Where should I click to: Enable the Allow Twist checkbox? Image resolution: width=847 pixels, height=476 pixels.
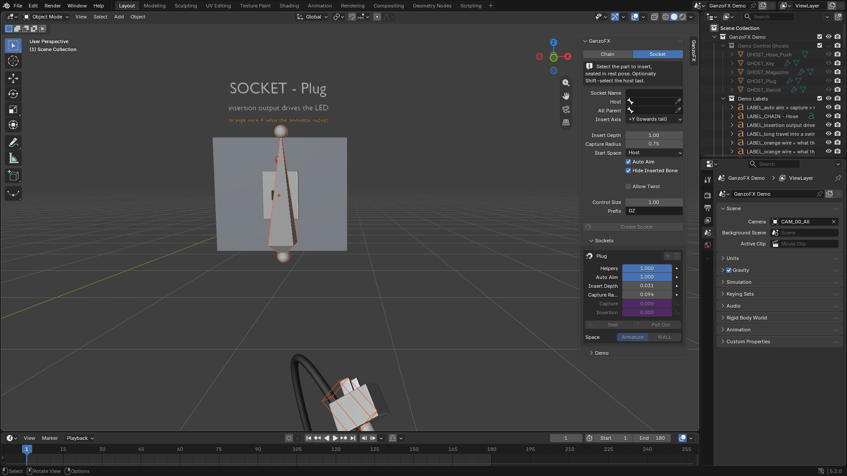[x=628, y=186]
